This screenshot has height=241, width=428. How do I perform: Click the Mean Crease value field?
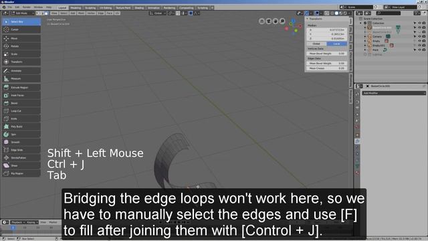327,68
